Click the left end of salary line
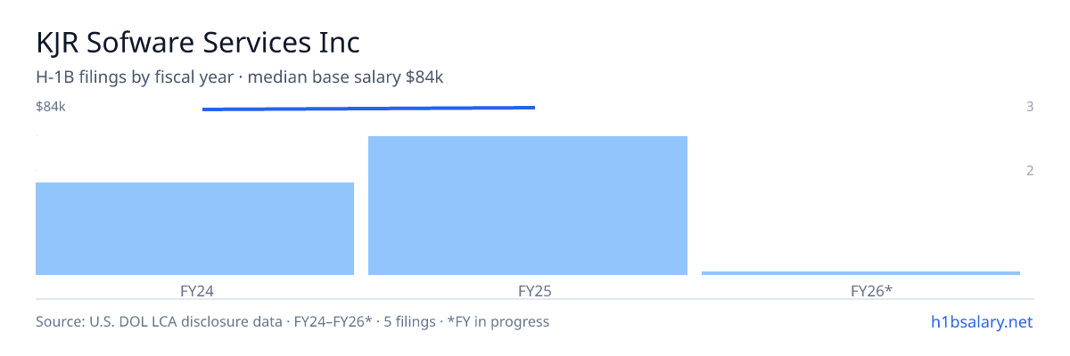Image resolution: width=1070 pixels, height=356 pixels. pyautogui.click(x=204, y=109)
